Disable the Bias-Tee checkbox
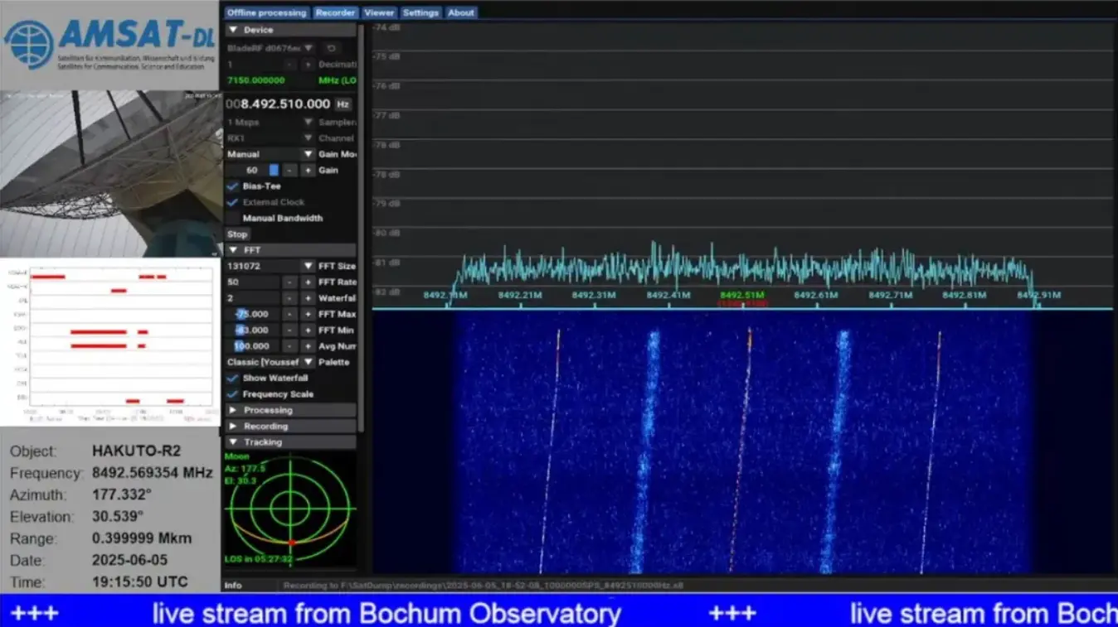Image resolution: width=1118 pixels, height=627 pixels. (x=232, y=186)
